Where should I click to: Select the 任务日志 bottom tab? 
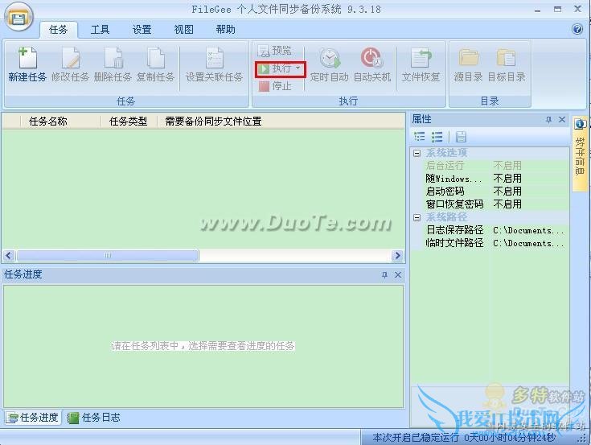pyautogui.click(x=94, y=418)
